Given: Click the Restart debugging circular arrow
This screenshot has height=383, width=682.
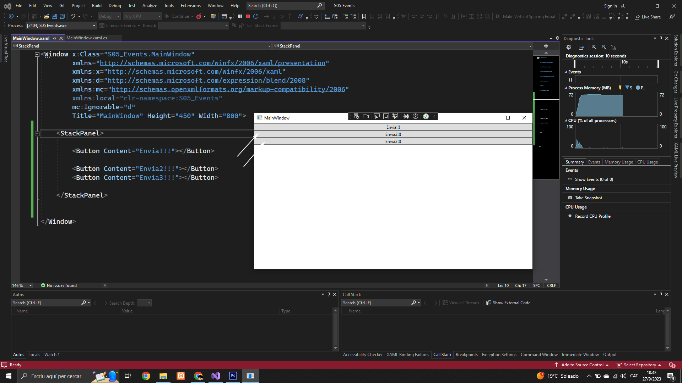Looking at the screenshot, I should click(x=256, y=16).
